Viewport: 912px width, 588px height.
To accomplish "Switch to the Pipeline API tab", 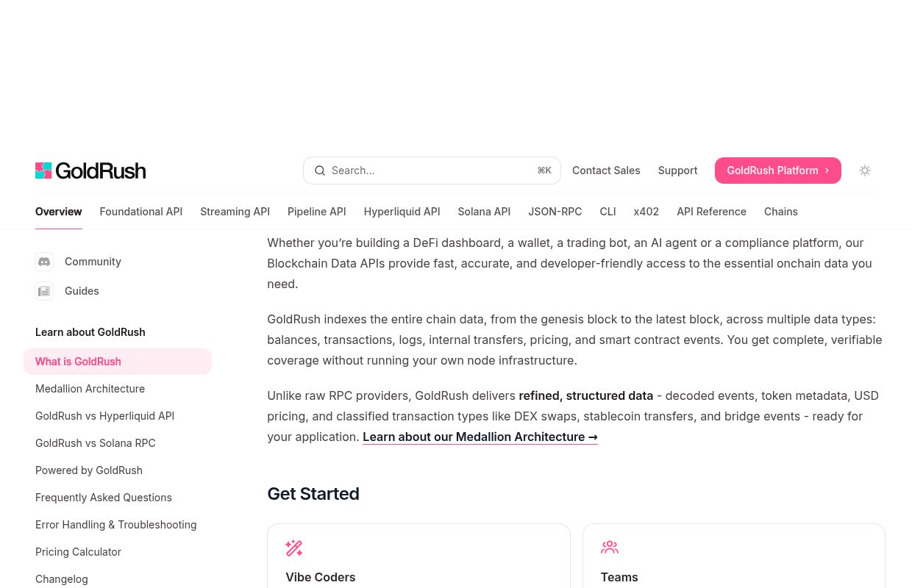I will [317, 212].
